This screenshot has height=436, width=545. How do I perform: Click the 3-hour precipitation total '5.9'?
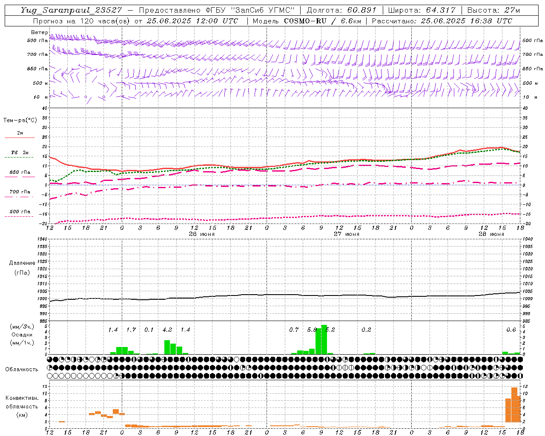pos(312,330)
